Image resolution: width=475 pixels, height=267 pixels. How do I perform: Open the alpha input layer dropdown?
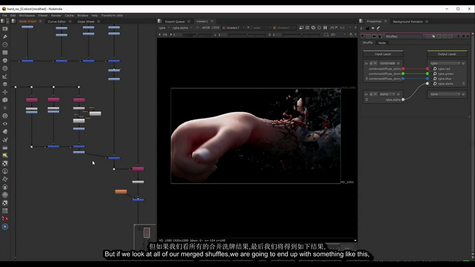387,94
